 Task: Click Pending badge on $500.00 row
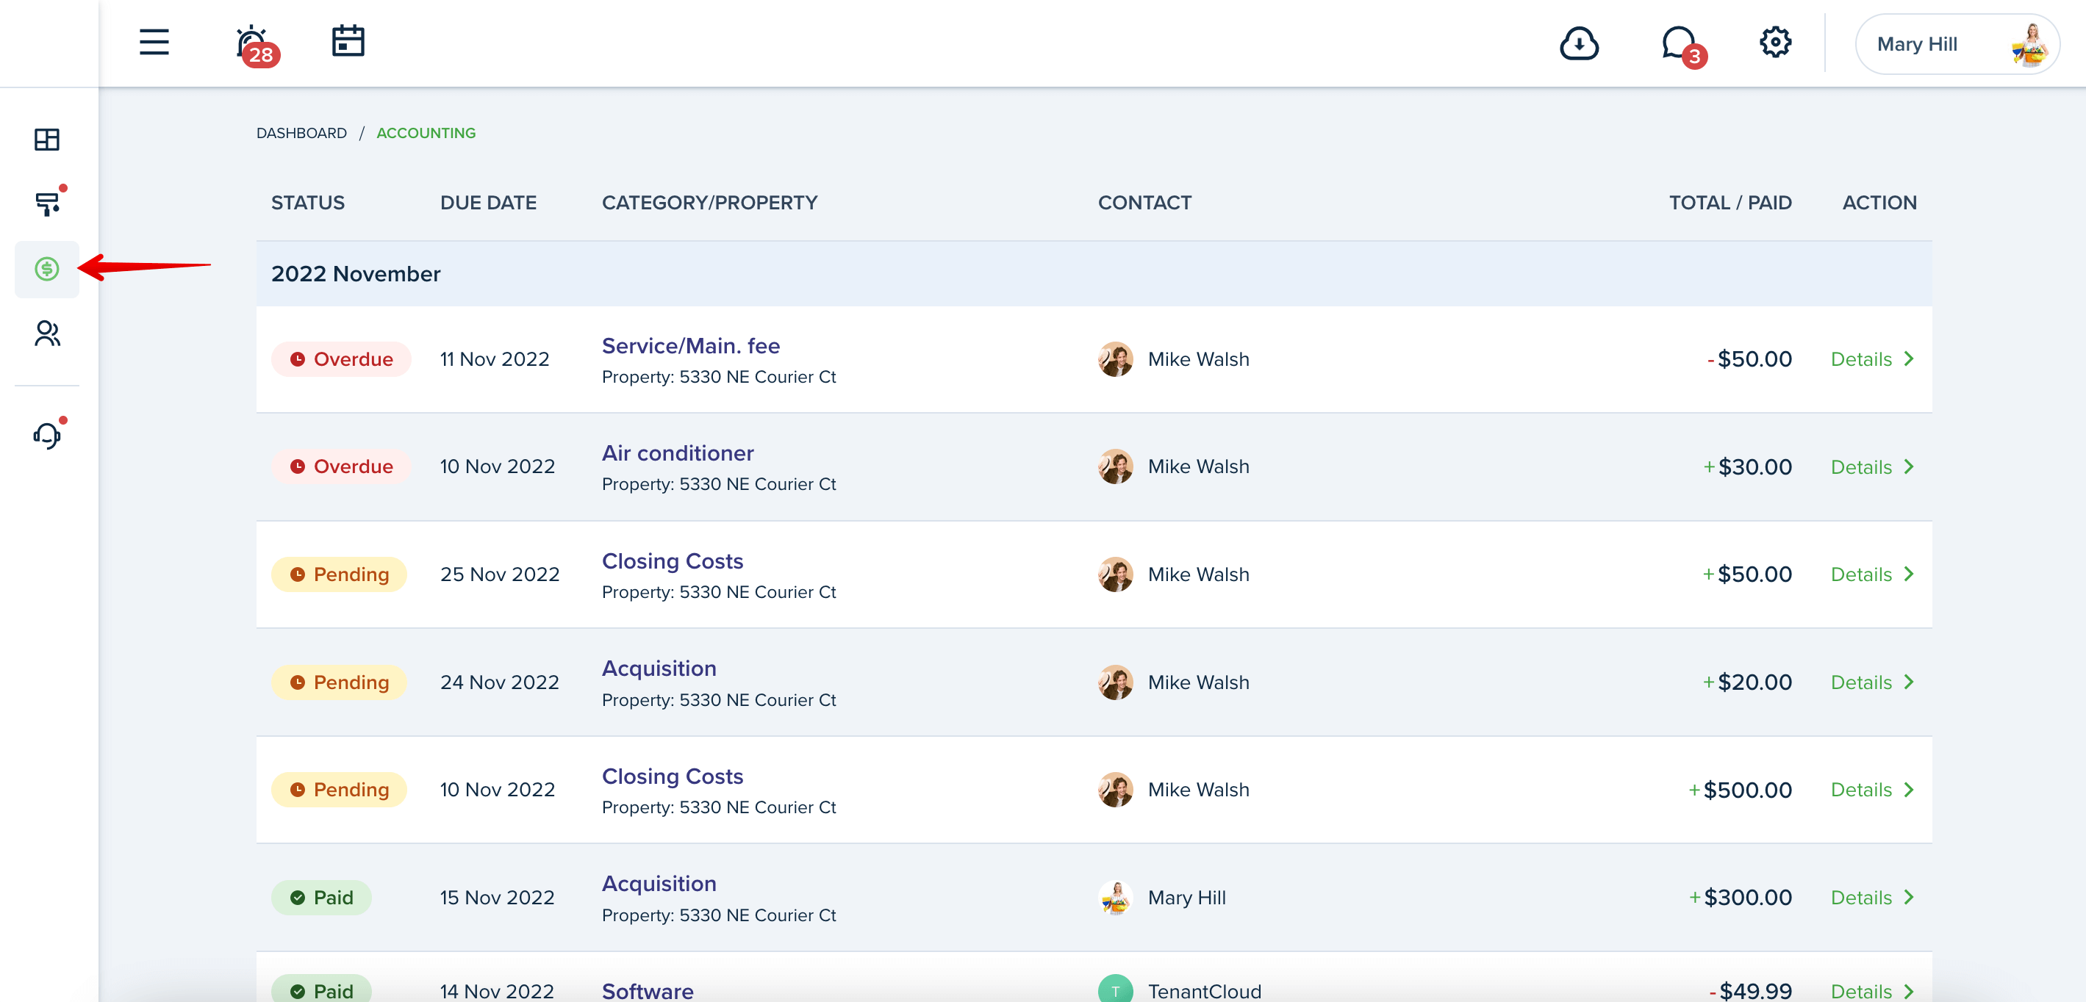[x=339, y=789]
